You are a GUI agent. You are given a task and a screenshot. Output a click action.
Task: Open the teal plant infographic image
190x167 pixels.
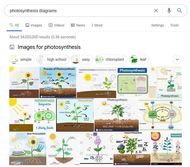point(166,149)
